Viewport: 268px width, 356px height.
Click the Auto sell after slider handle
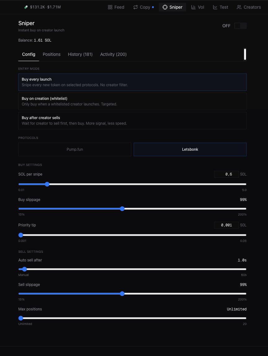click(25, 269)
